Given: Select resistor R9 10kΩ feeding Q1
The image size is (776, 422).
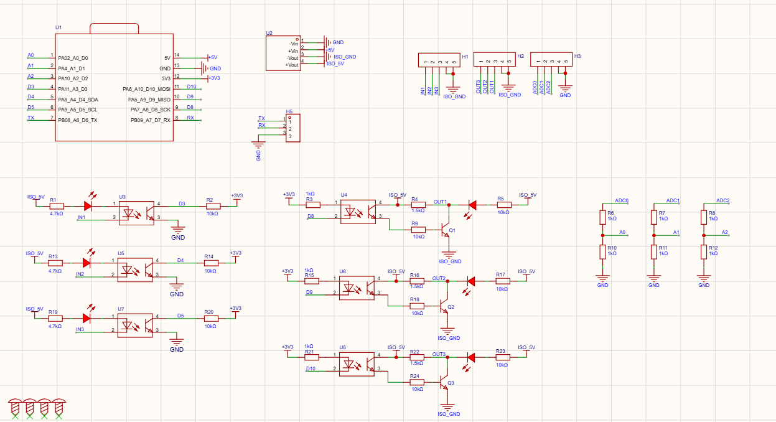Looking at the screenshot, I should tap(418, 230).
